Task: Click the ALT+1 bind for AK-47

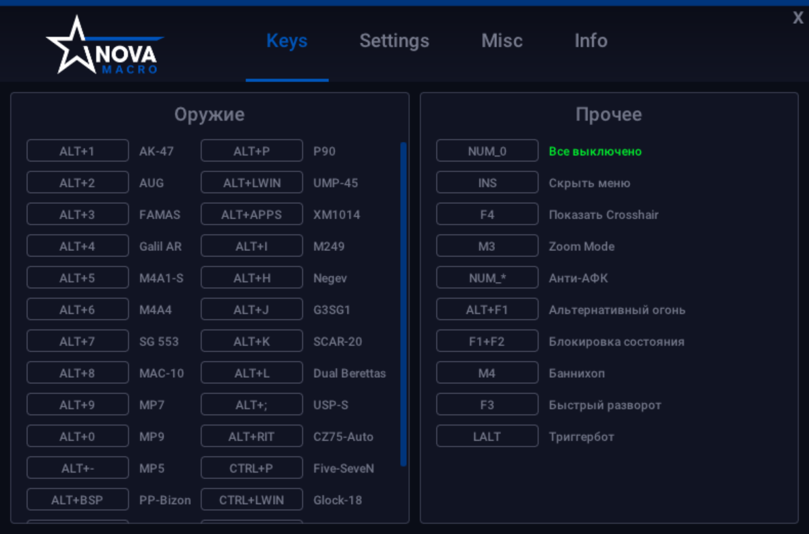Action: [76, 151]
